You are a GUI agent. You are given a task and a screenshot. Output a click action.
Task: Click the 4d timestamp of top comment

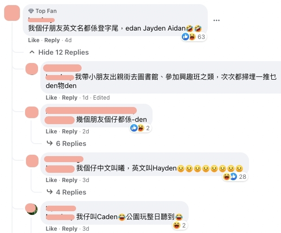[x=68, y=40]
